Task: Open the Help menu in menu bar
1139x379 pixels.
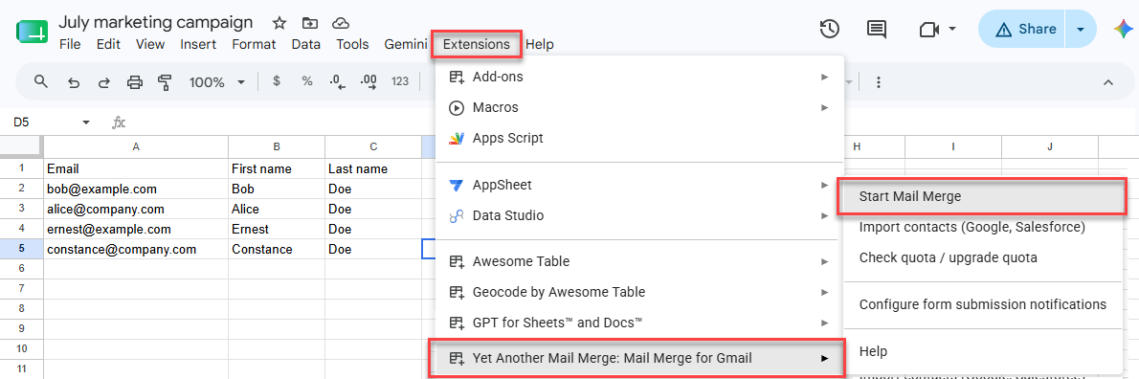Action: tap(540, 44)
